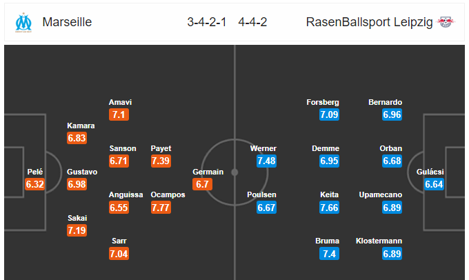Select goalkeeper Pelé's 6.32 rating
Image resolution: width=469 pixels, height=280 pixels.
point(35,184)
